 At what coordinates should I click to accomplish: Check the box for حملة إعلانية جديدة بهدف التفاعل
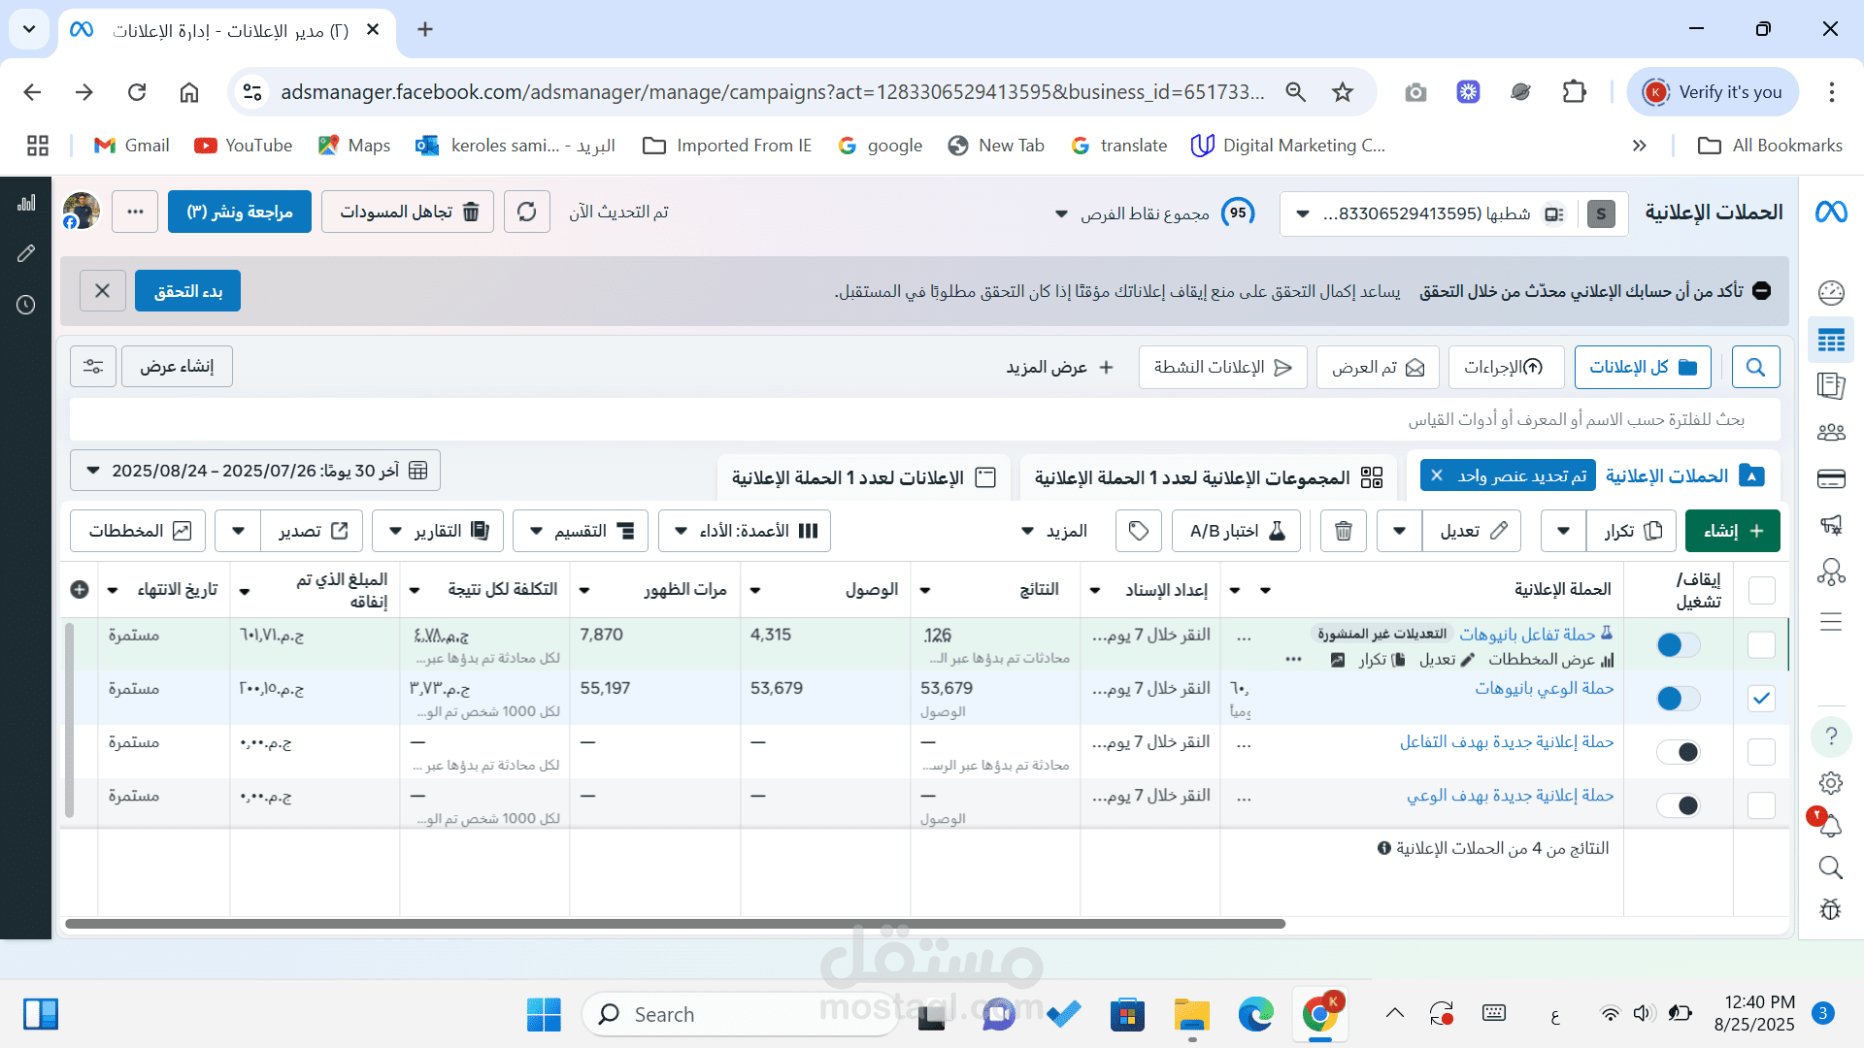[x=1761, y=752]
